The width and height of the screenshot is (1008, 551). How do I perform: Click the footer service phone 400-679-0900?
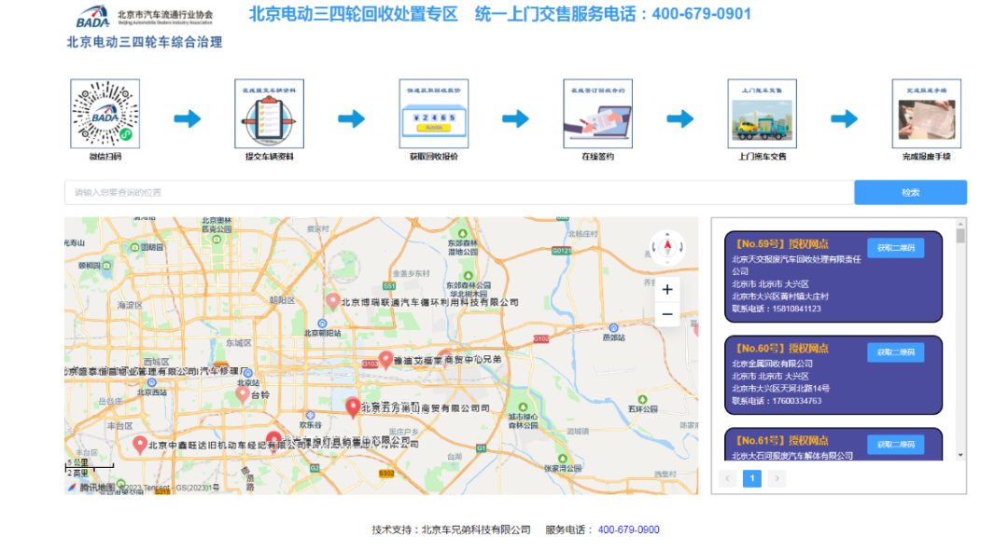[x=629, y=530]
